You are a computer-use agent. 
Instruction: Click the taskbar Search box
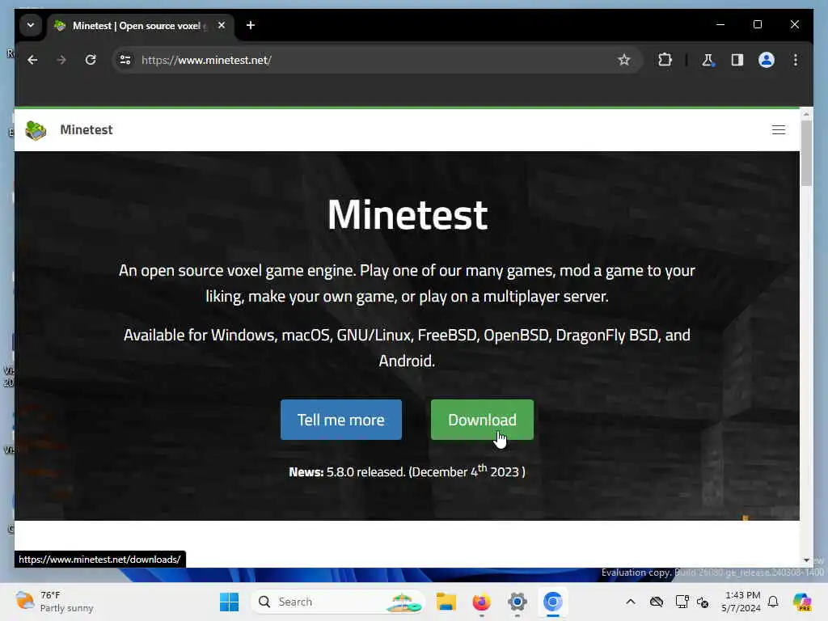click(338, 602)
